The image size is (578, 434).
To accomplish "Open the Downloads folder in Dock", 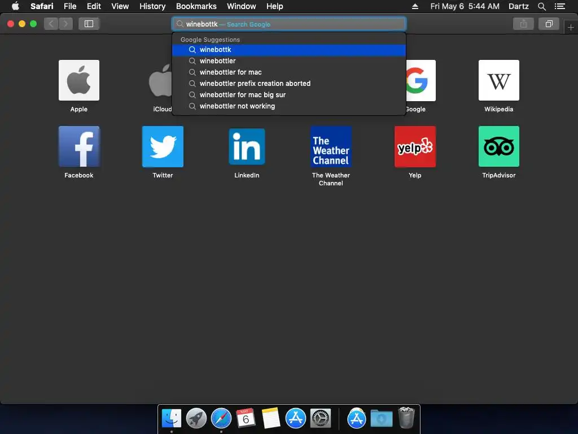I will [x=382, y=419].
